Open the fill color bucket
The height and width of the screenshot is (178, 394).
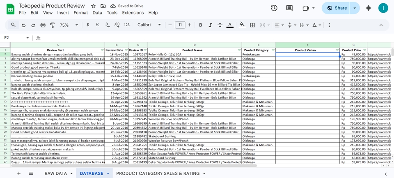242,25
